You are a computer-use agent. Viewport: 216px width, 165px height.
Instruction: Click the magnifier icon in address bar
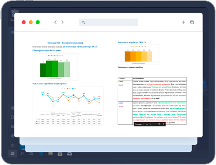(83, 22)
